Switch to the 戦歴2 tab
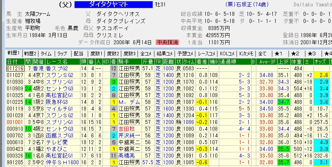The width and height of the screenshot is (332, 167). coord(30,53)
